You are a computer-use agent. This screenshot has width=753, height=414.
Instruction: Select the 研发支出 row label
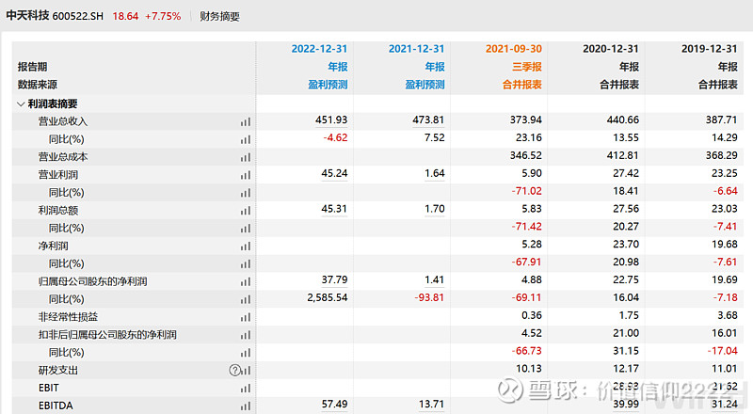[x=58, y=371]
